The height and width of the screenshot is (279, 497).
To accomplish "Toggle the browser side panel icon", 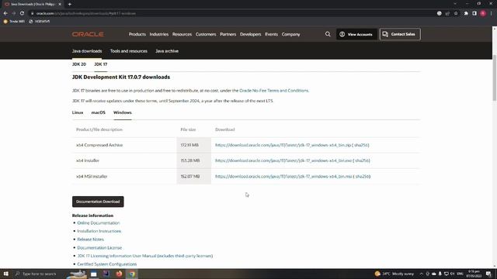I will pos(474,13).
